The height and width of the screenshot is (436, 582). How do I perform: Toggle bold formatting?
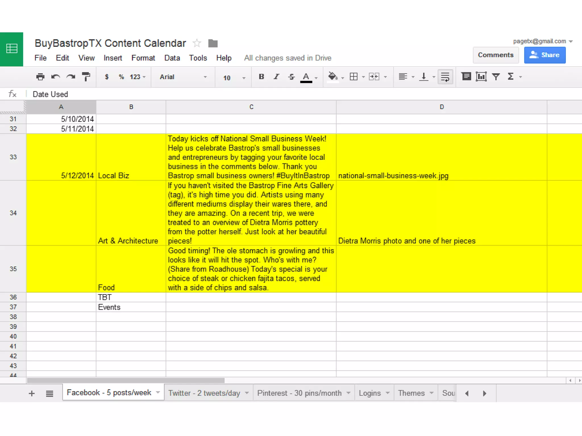(261, 77)
